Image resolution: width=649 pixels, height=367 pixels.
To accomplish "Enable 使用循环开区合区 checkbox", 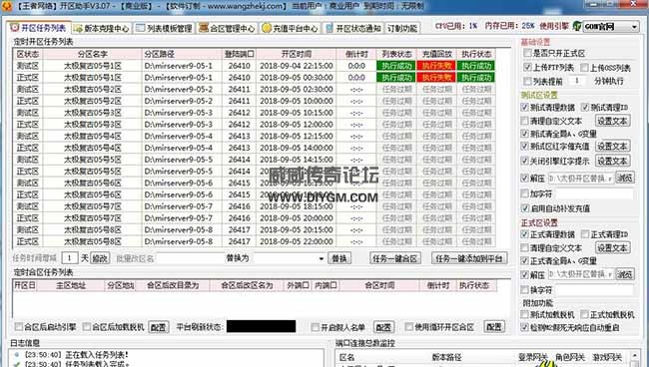I will (x=409, y=327).
